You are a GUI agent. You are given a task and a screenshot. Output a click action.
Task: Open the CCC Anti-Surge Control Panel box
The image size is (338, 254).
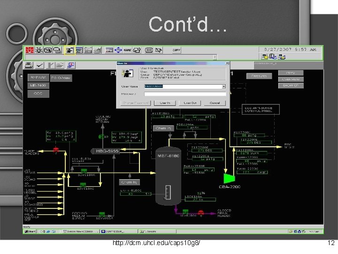coord(261,109)
